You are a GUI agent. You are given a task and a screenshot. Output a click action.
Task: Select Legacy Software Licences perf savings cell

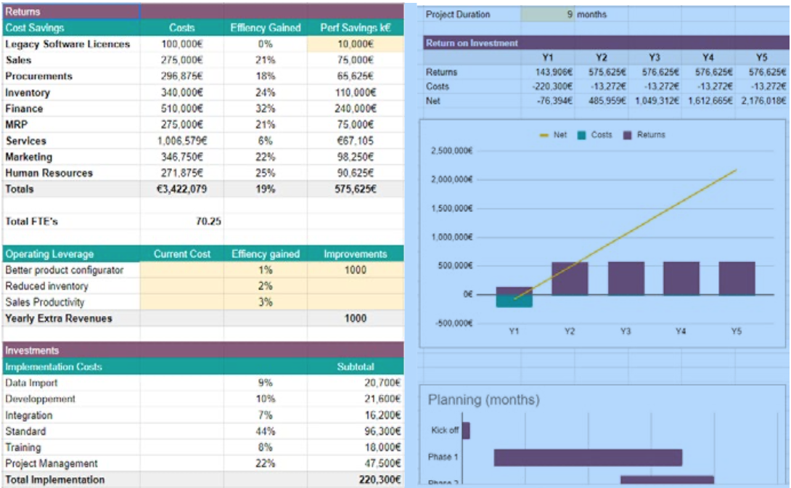pos(355,44)
